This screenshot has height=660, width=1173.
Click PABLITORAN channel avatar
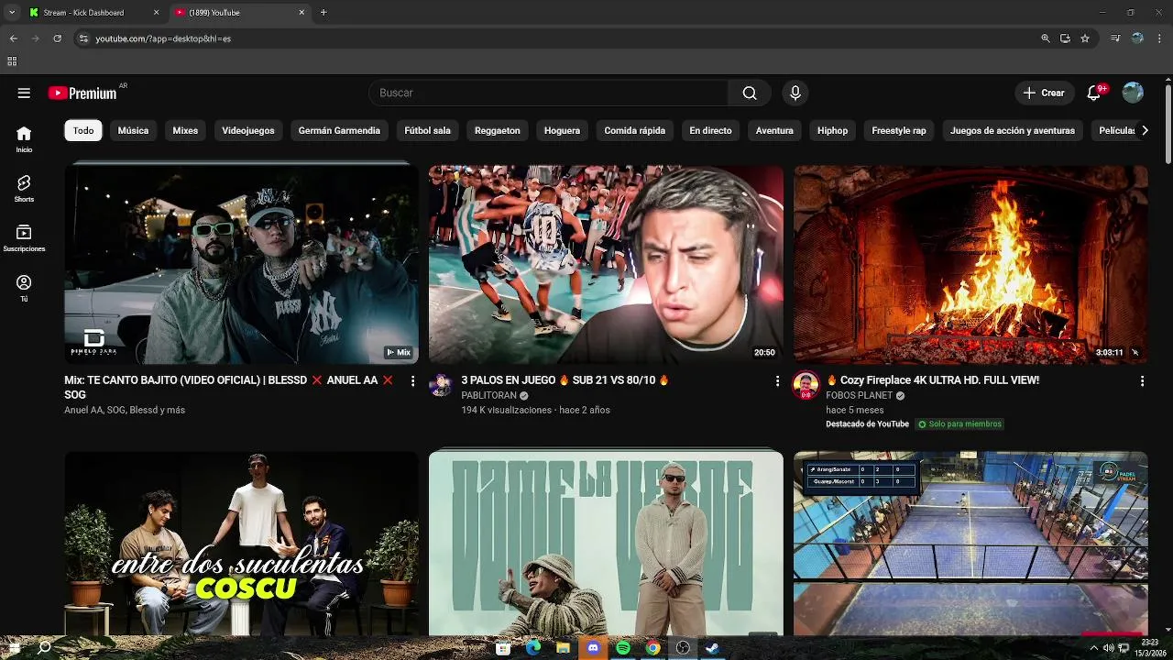tap(441, 385)
